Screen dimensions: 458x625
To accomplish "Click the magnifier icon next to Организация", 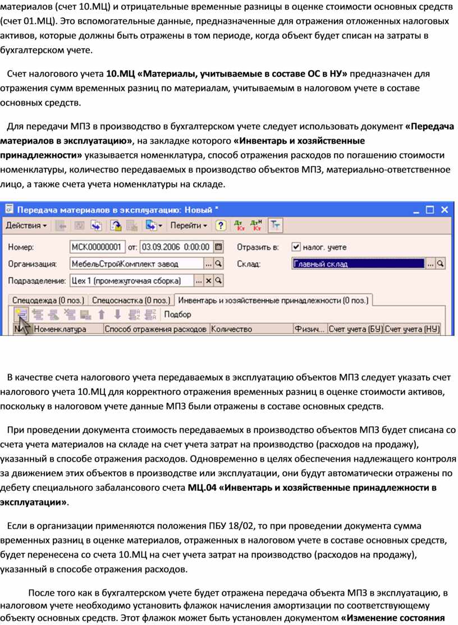I will tap(218, 264).
